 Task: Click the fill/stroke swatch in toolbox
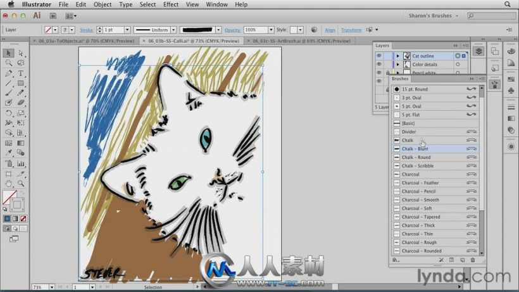(13, 201)
